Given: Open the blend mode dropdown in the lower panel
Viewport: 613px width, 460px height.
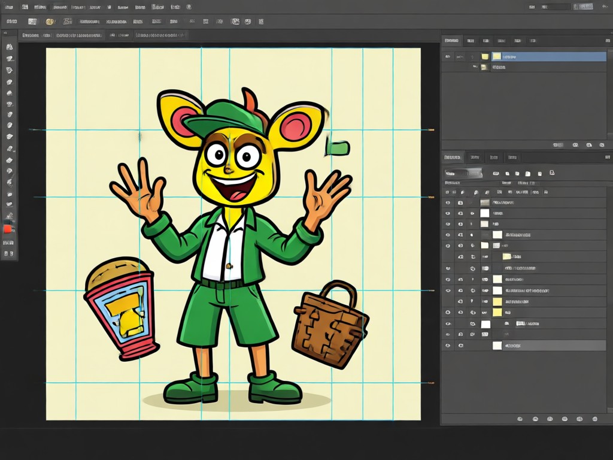Looking at the screenshot, I should tap(463, 173).
